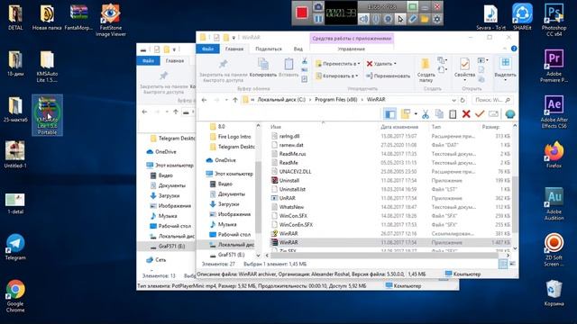Open the Удалить dropdown arrow
This screenshot has width=577, height=324.
pyautogui.click(x=395, y=64)
